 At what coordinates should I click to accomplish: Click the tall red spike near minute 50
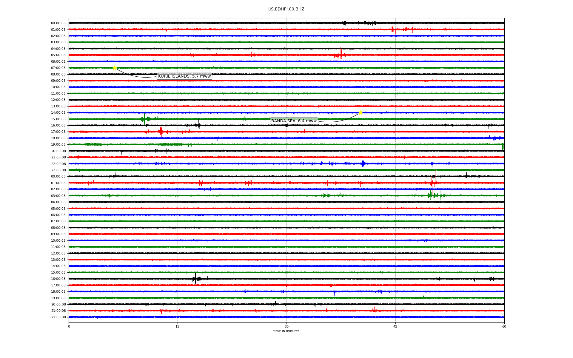click(435, 176)
